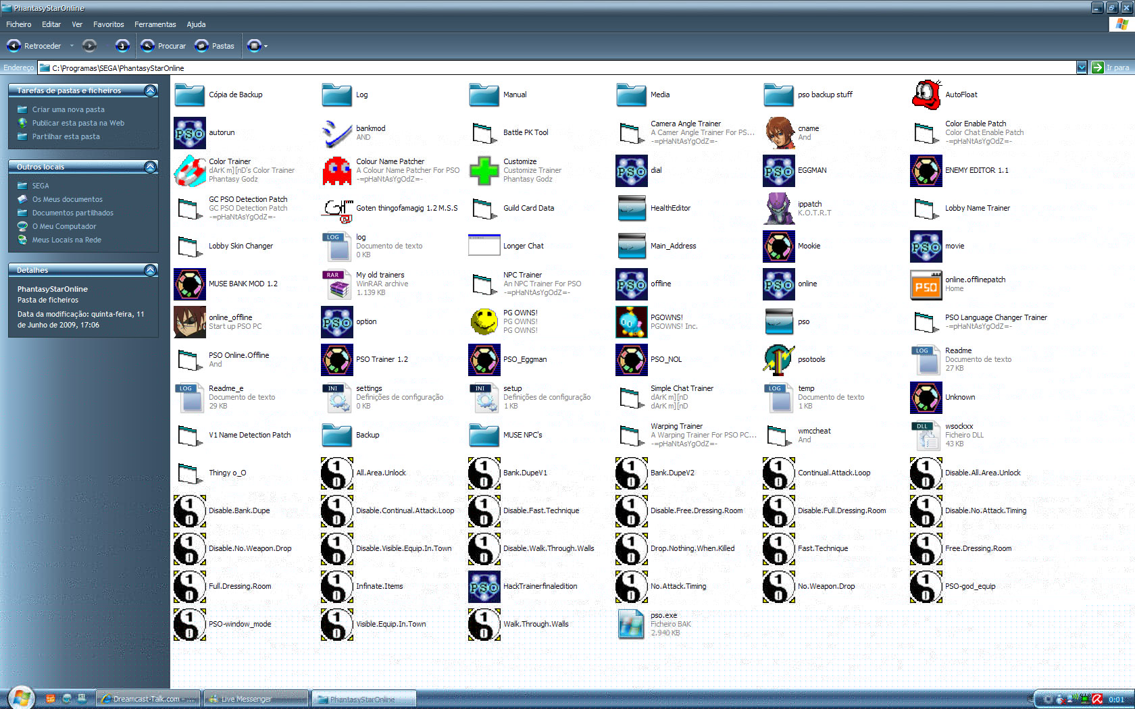Select the Colour Name Patcher ghost icon
The width and height of the screenshot is (1135, 709).
click(336, 170)
